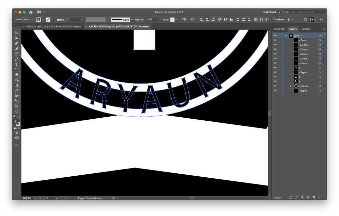Collapse Layer 1 disclosure arrow
This screenshot has width=339, height=216.
point(286,36)
